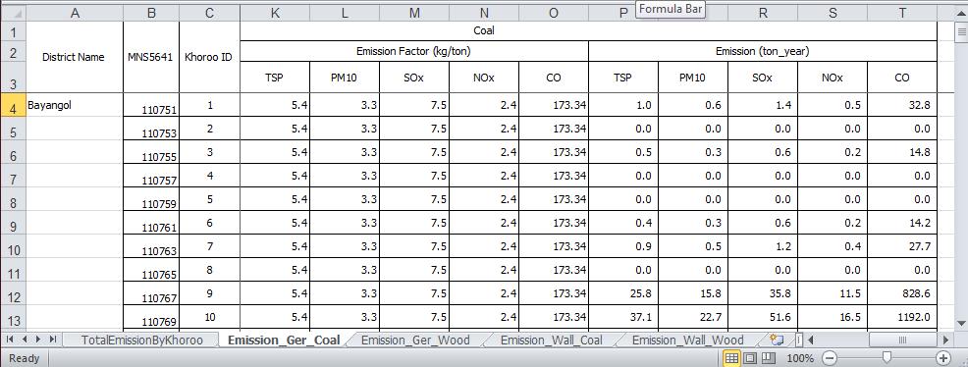
Task: Click the zoom in plus button
Action: (x=942, y=358)
